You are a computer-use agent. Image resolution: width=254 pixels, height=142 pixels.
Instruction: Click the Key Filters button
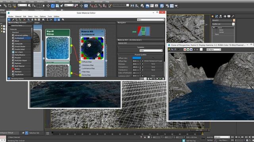tap(223, 140)
